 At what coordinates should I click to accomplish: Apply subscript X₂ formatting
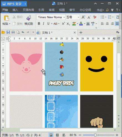pos(68,24)
